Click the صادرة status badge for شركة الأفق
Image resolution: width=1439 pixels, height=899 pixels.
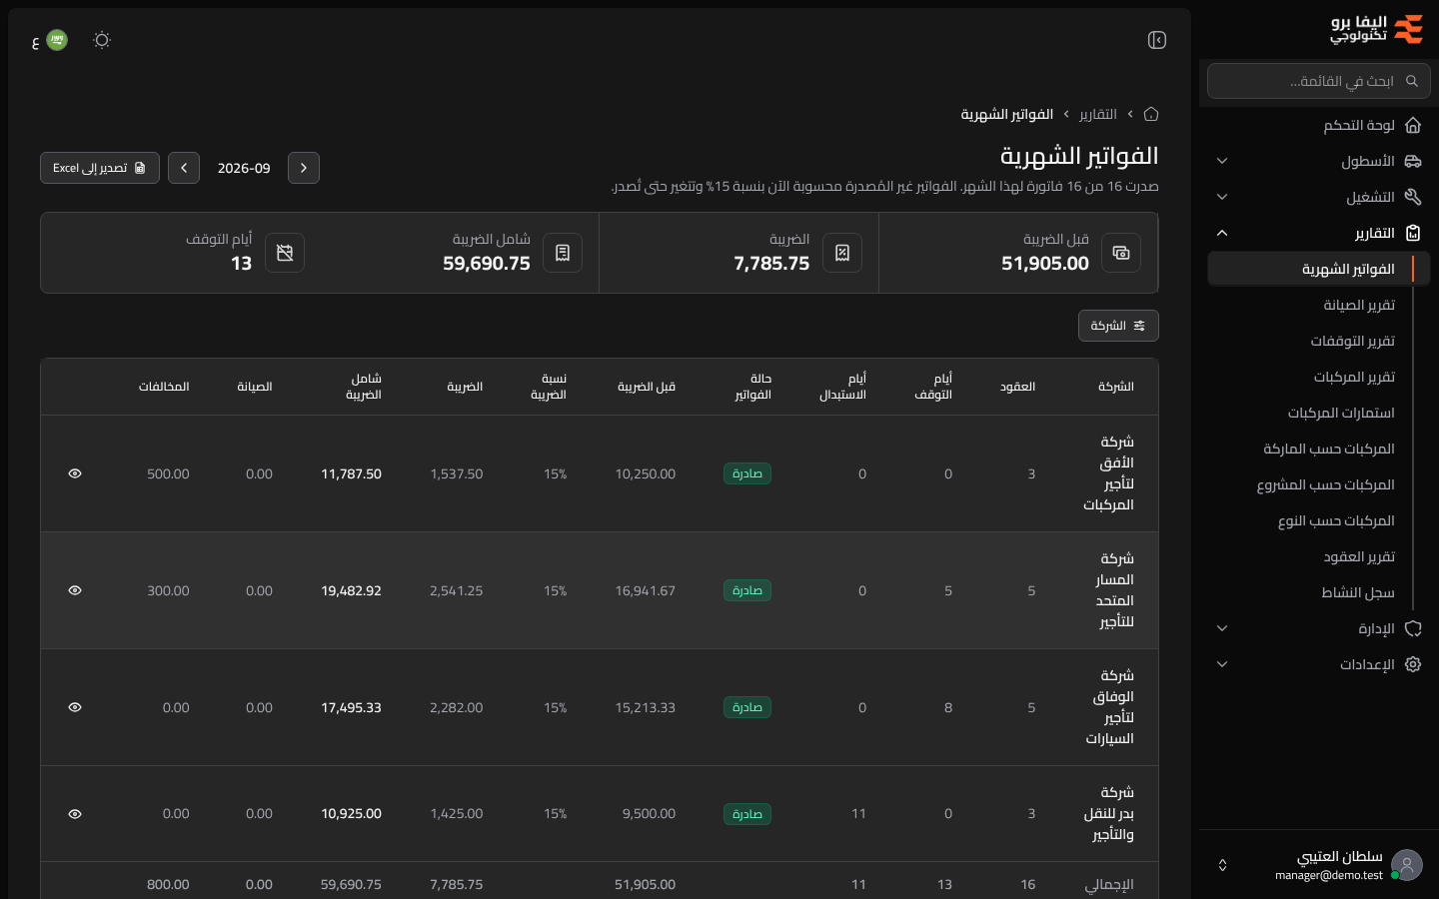click(x=747, y=473)
